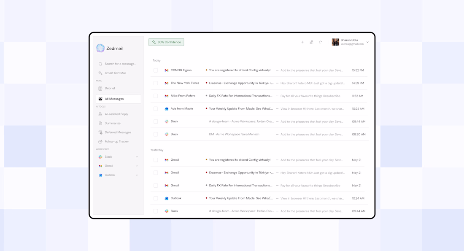
Task: Go to Deferred Messages
Action: [x=119, y=132]
